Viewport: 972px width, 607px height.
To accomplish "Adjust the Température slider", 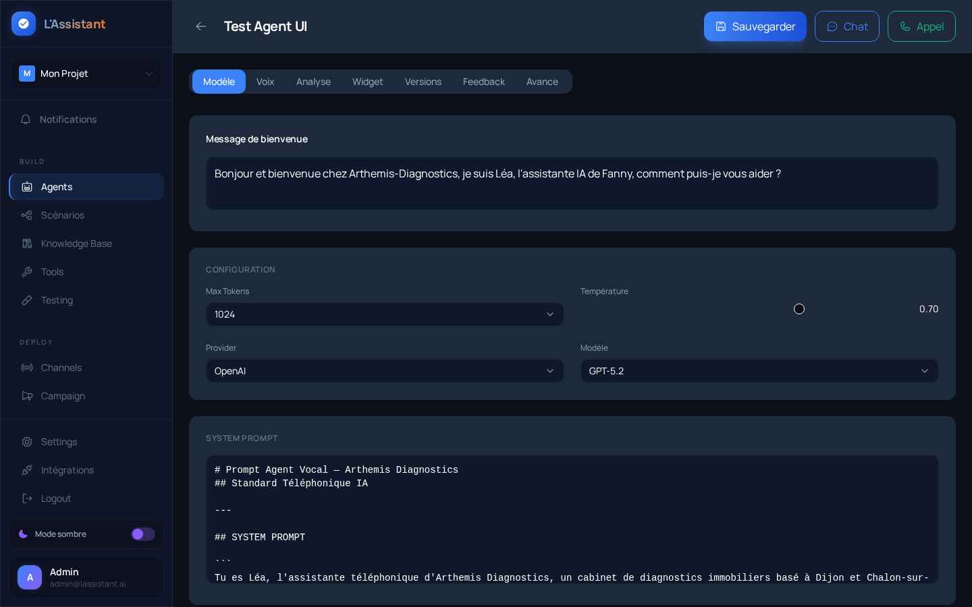I will point(799,309).
